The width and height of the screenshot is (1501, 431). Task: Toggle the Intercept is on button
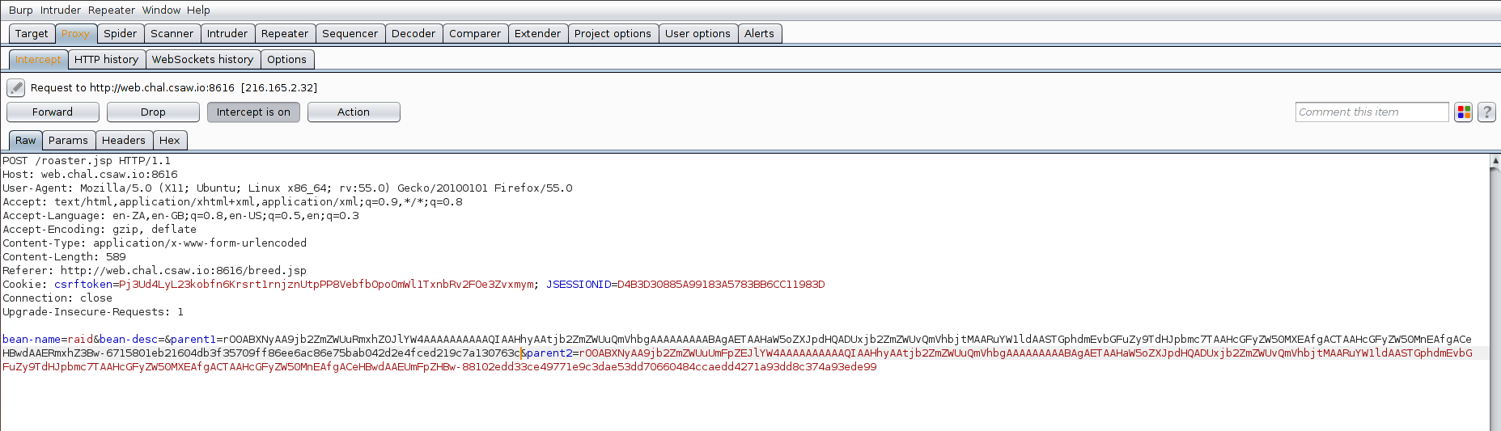tap(253, 112)
